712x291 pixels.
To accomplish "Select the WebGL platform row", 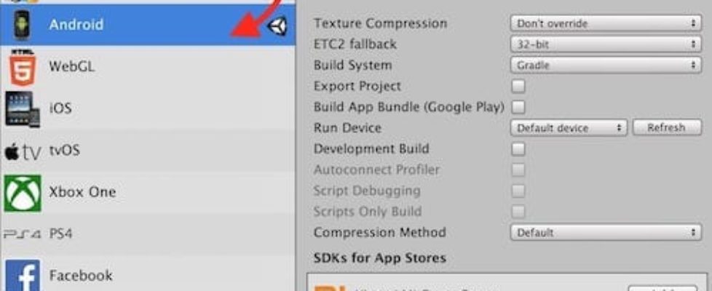I will coord(146,67).
